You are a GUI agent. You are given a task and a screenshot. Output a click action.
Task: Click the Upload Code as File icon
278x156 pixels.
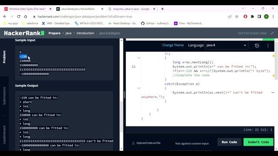133,143
